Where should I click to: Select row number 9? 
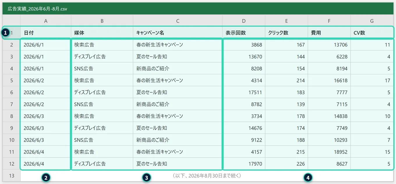pyautogui.click(x=12, y=128)
